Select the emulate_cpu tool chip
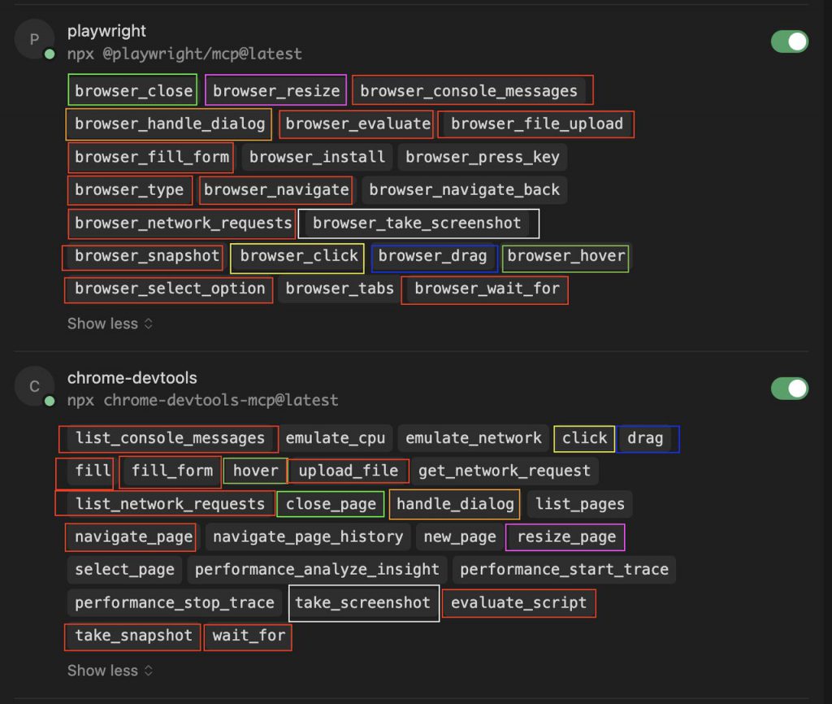The width and height of the screenshot is (832, 704). [x=335, y=438]
